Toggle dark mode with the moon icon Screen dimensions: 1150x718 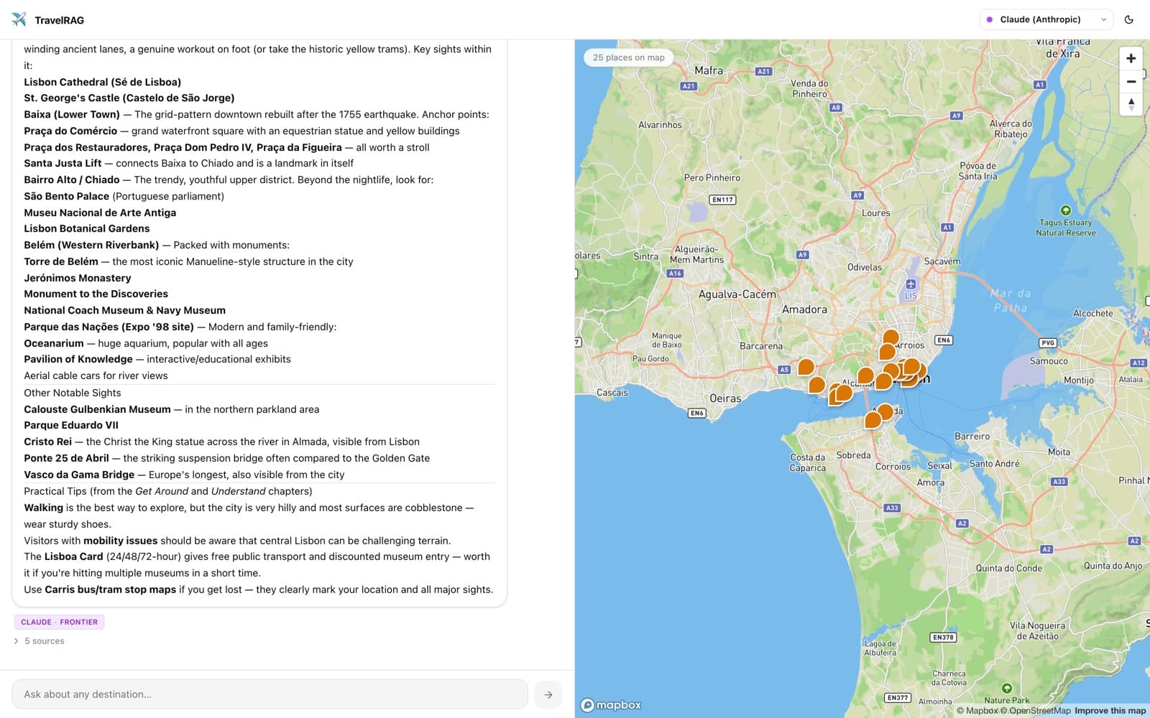[x=1129, y=19]
